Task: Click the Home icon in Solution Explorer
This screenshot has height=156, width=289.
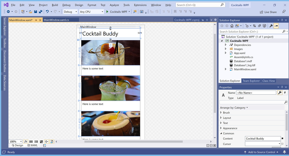Action: click(x=232, y=26)
